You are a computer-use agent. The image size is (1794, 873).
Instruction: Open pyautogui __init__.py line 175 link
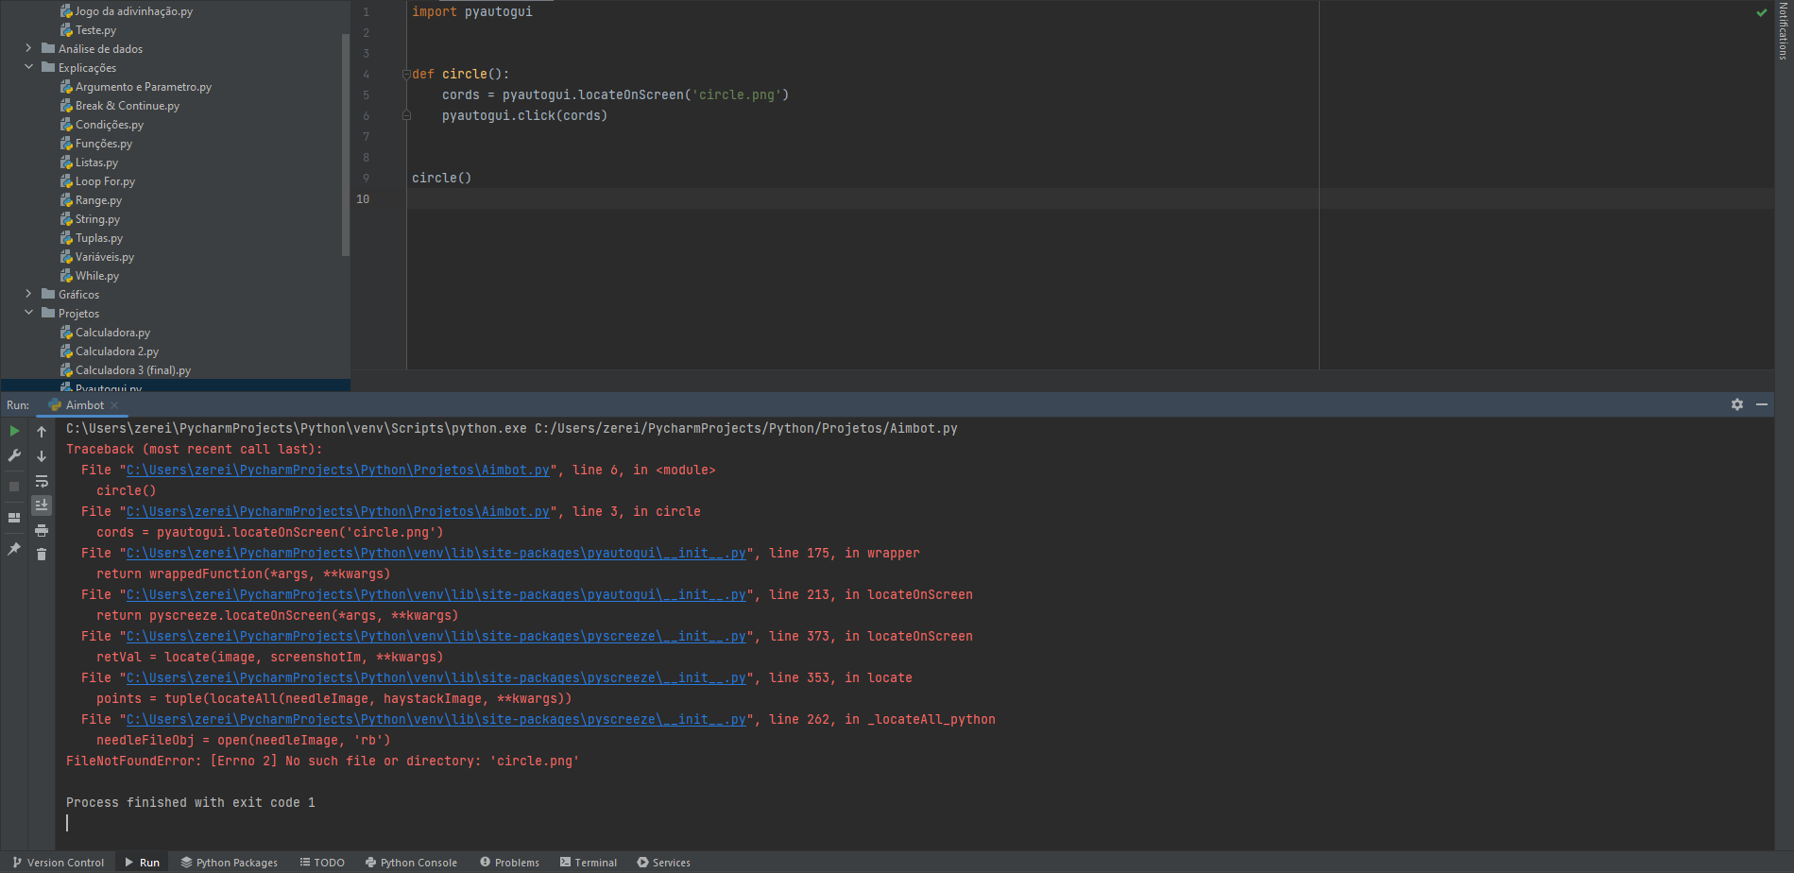(436, 553)
